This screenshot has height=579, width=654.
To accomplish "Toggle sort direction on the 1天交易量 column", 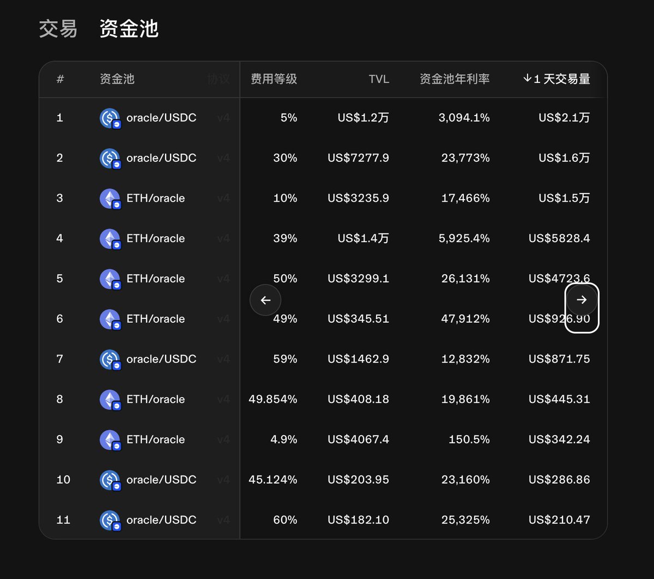I will [557, 79].
